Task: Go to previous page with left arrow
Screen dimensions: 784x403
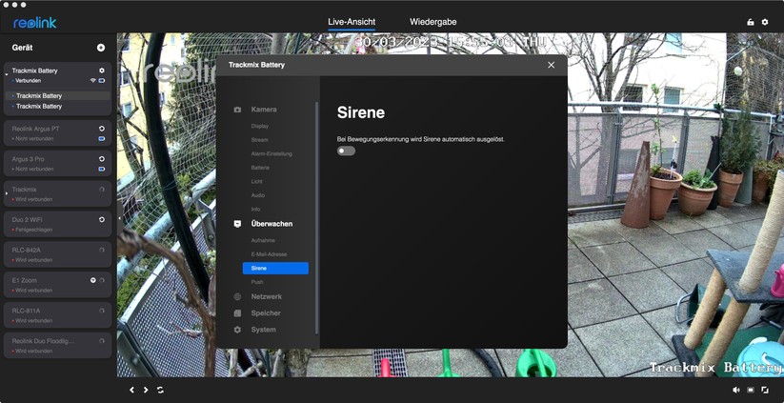Action: pos(131,390)
